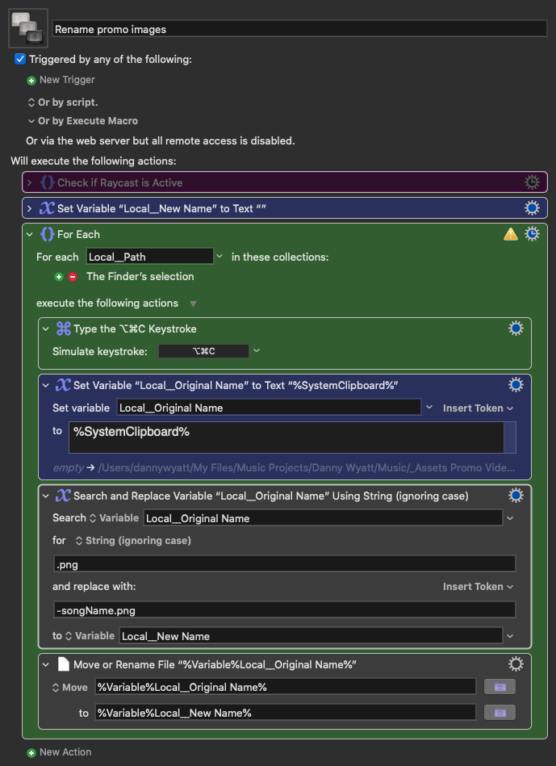Open Insert Token menu in Set Variable action
The height and width of the screenshot is (766, 556).
tap(478, 408)
